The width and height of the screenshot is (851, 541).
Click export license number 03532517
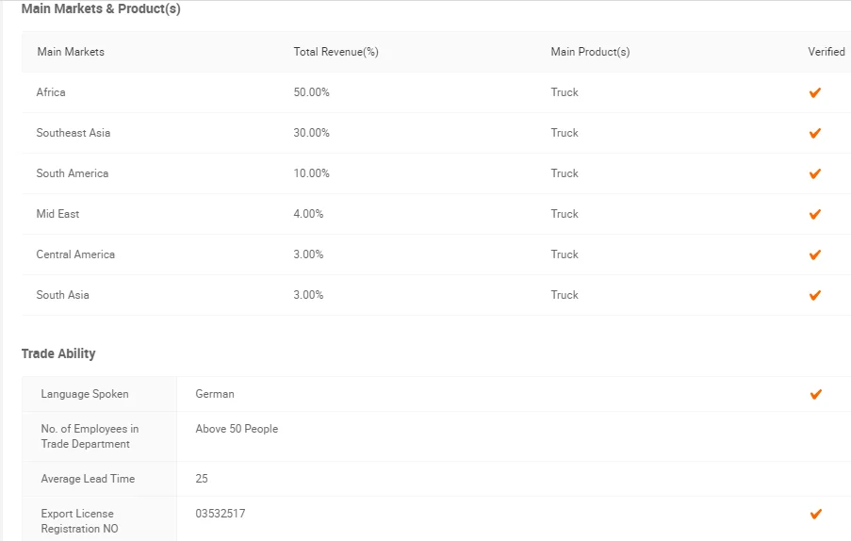221,514
